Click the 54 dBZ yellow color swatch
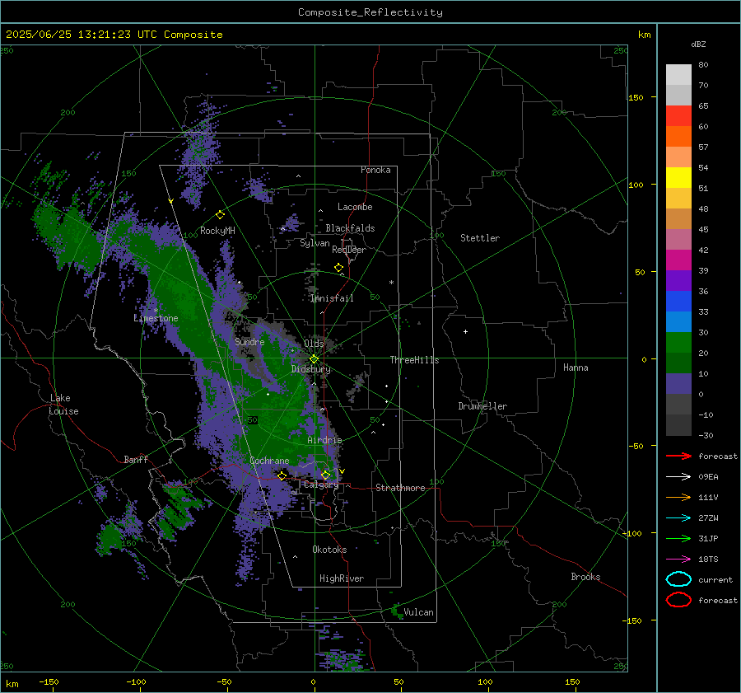The image size is (741, 693). click(x=678, y=177)
